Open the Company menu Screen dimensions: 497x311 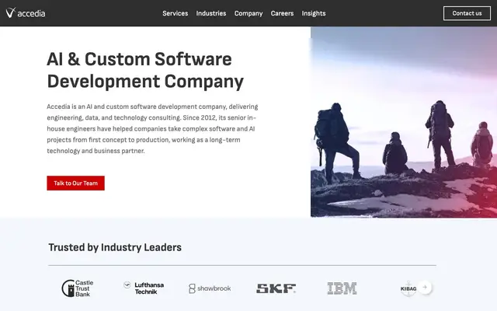point(248,13)
